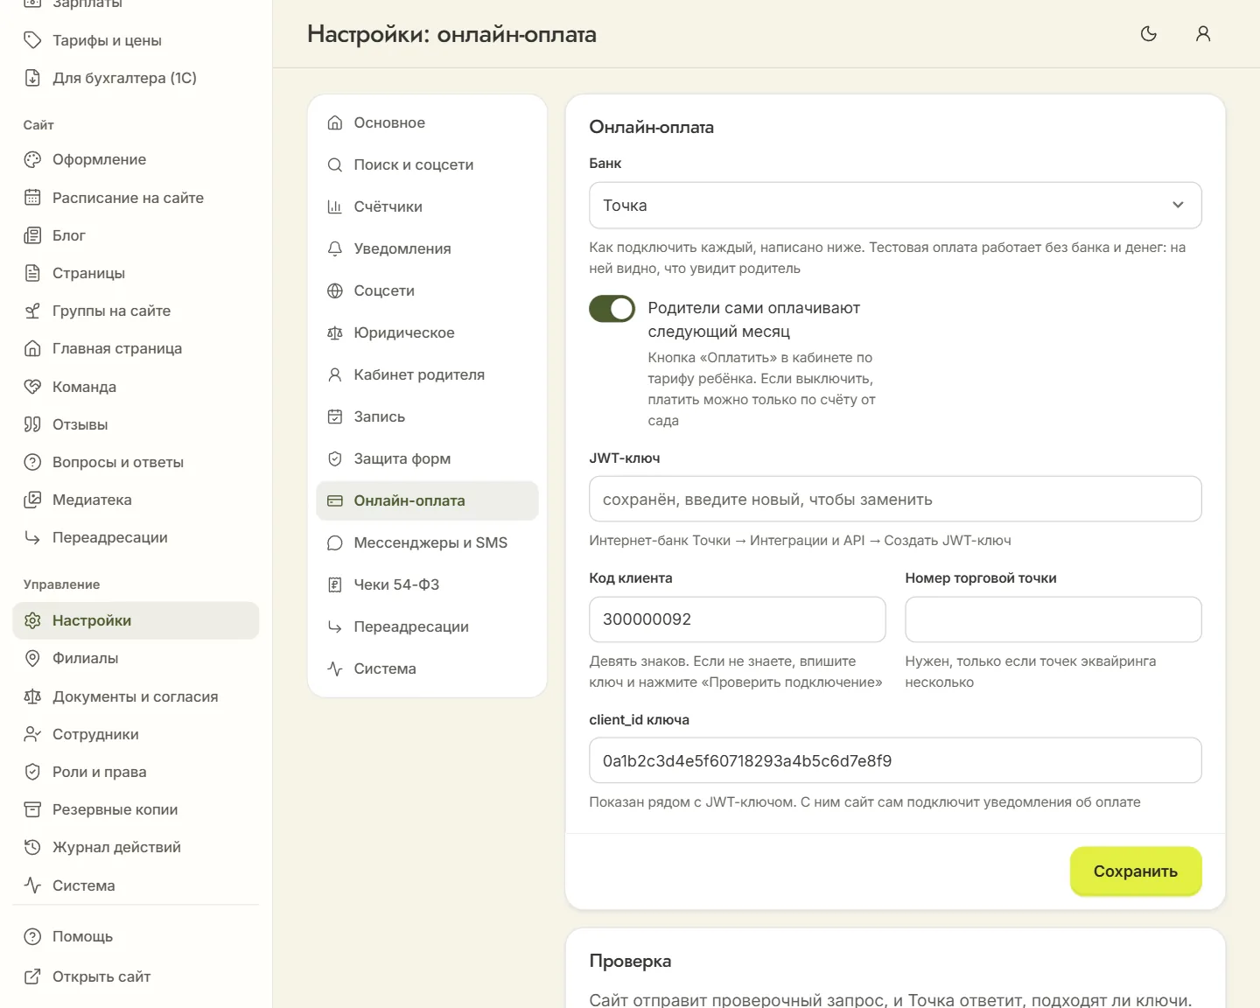Open Система in the settings submenu
Viewport: 1260px width, 1008px height.
tap(427, 668)
